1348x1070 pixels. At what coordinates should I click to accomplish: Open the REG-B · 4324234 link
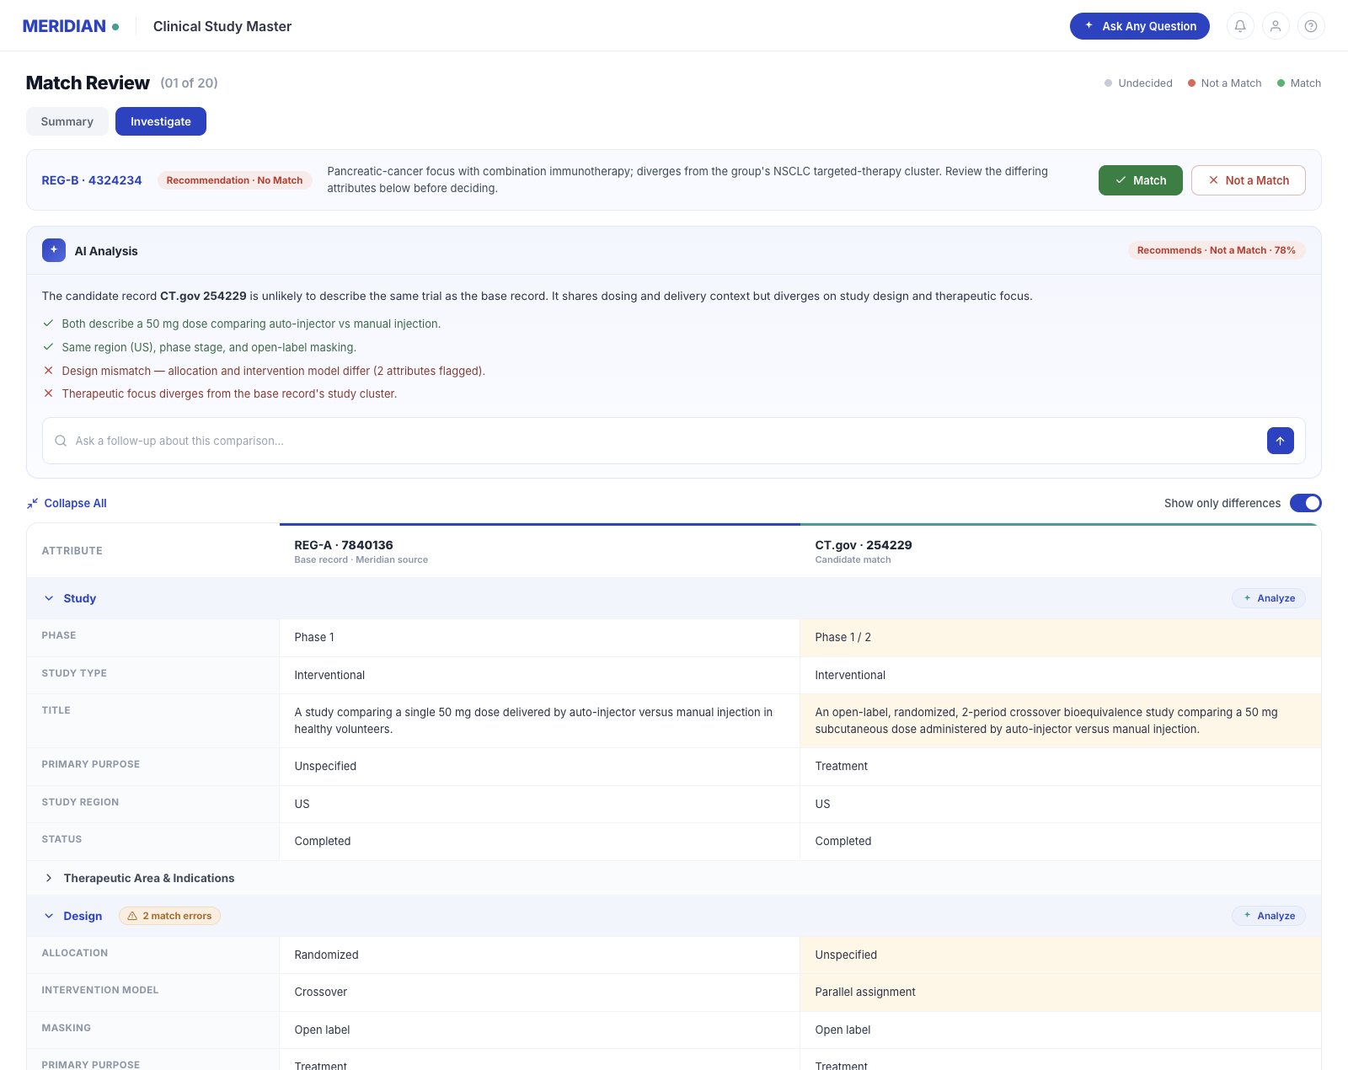click(92, 180)
